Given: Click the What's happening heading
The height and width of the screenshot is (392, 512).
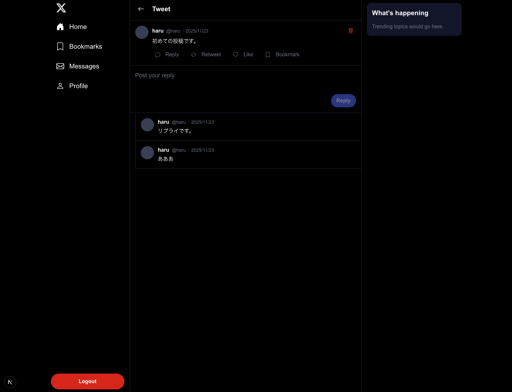Looking at the screenshot, I should click(x=400, y=13).
